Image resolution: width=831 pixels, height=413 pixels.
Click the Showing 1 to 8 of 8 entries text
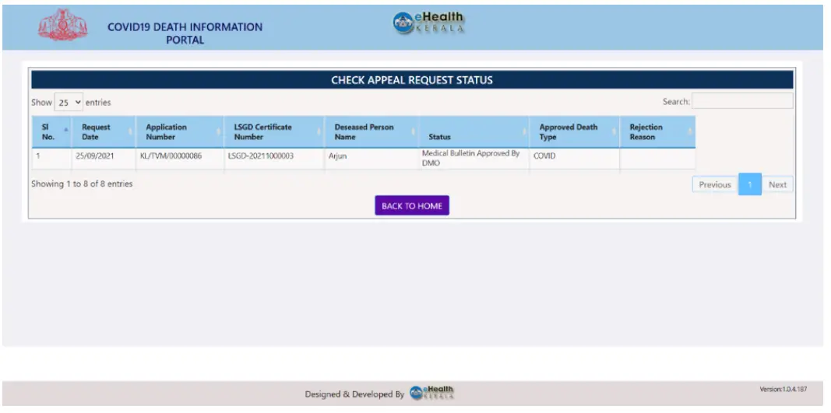click(x=82, y=184)
